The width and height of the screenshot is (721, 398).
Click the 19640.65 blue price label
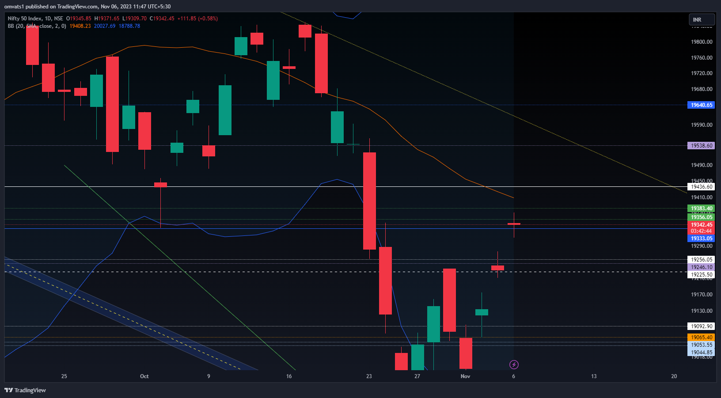click(x=701, y=105)
